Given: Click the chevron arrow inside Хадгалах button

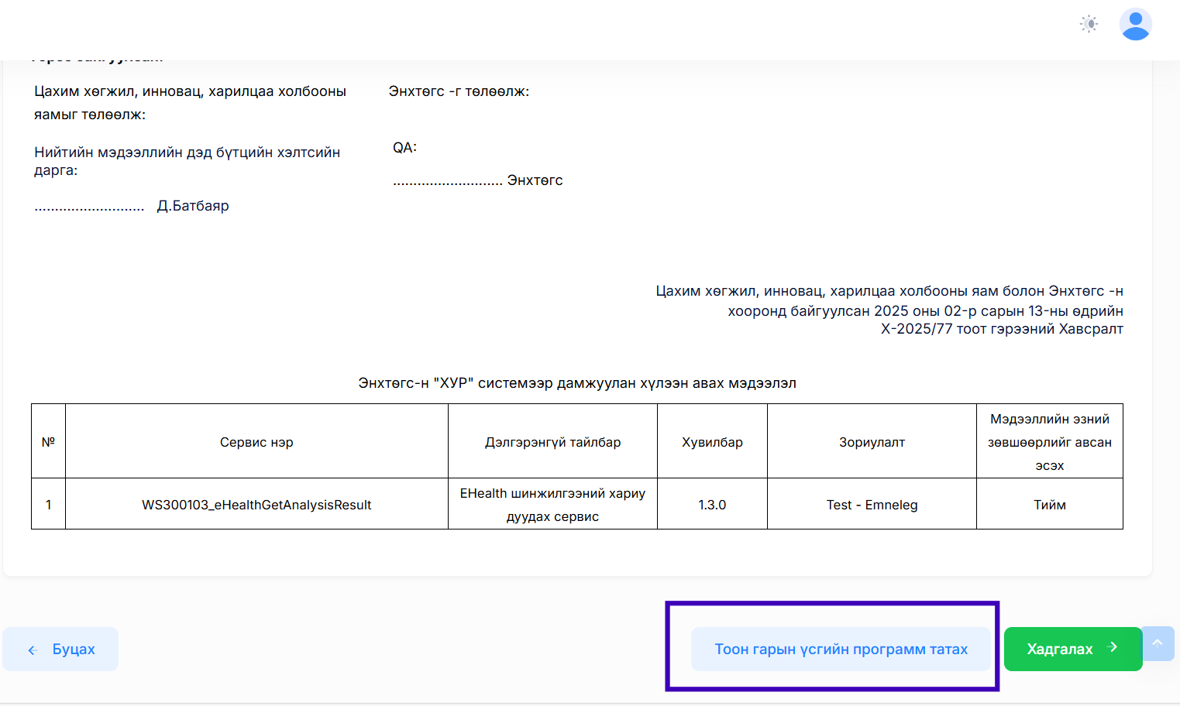Looking at the screenshot, I should [x=1113, y=647].
